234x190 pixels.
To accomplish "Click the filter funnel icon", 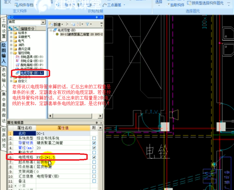I will pyautogui.click(x=88, y=24).
